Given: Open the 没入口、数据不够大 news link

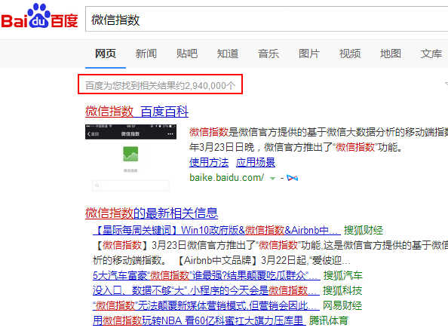Looking at the screenshot, I should [206, 290].
